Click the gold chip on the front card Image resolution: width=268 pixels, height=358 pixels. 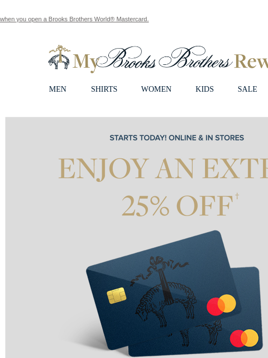117,296
